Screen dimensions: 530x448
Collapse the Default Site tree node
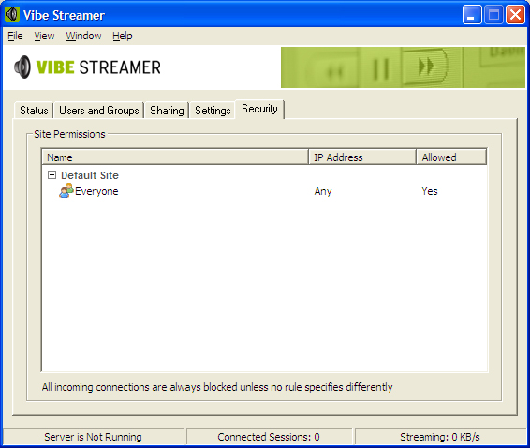click(52, 175)
